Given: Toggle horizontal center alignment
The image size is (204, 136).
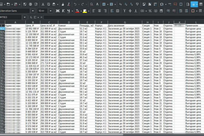Looking at the screenshot, I should click(x=99, y=11).
